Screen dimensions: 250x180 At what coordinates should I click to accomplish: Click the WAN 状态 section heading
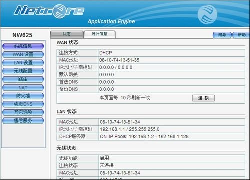pos(67,42)
